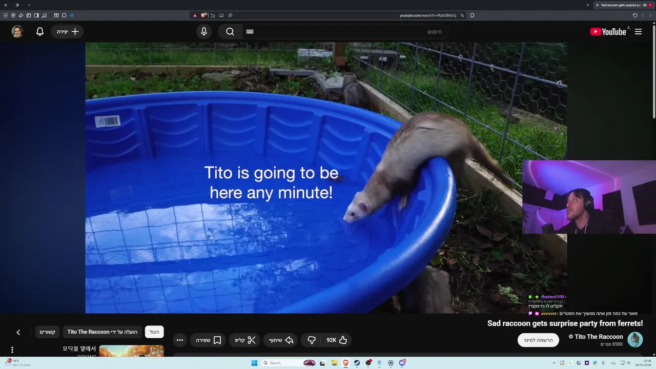This screenshot has width=656, height=369.
Task: Open the notifications bell
Action: [40, 32]
